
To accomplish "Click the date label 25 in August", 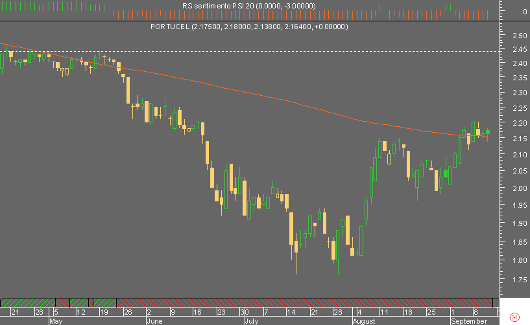I will pos(431,312).
